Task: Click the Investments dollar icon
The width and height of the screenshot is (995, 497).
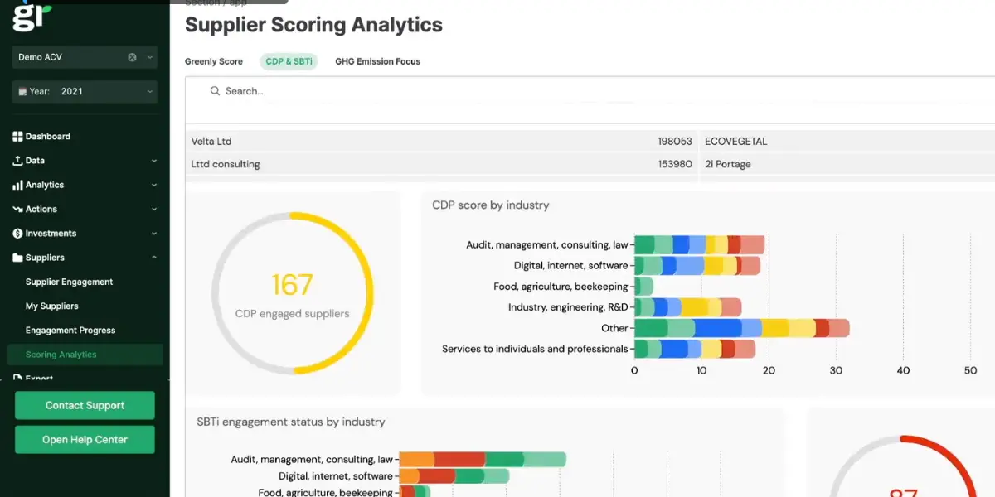Action: (x=17, y=234)
